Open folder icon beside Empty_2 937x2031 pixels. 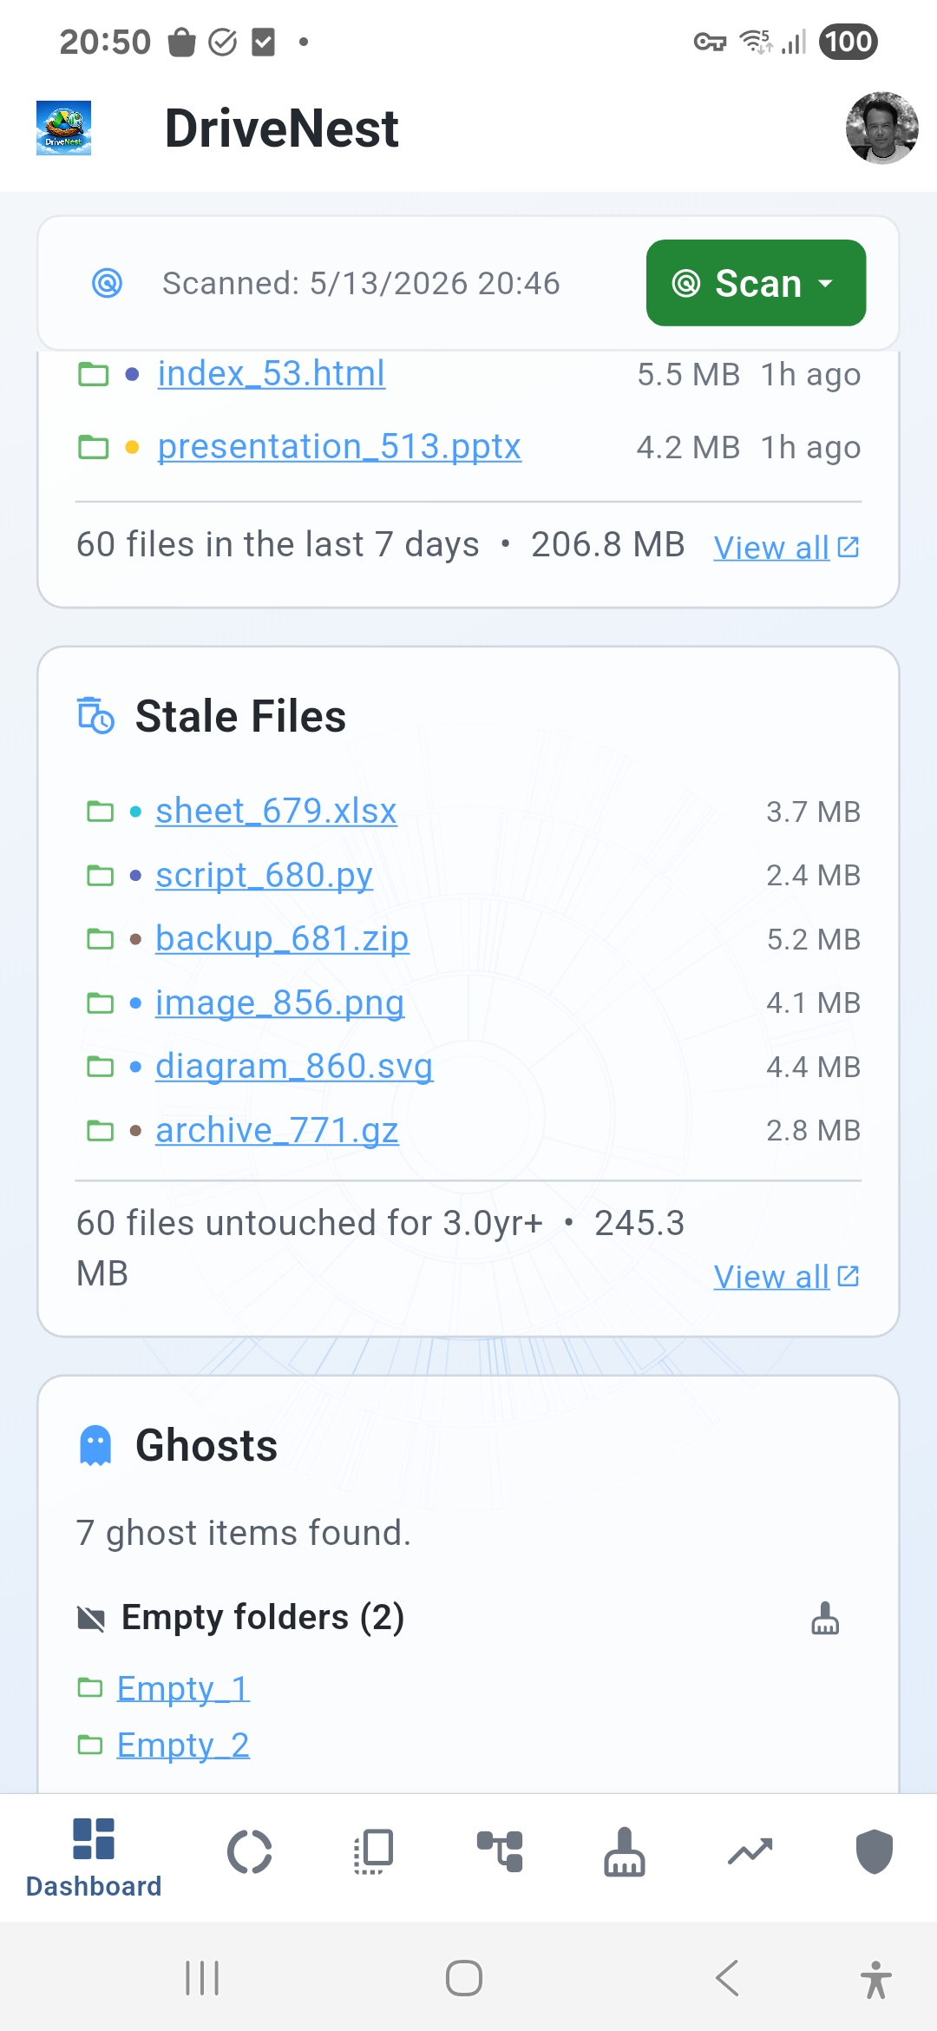(x=90, y=1744)
